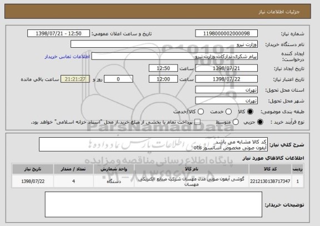
Task: Select the کالا radio button
Action: tap(250, 112)
